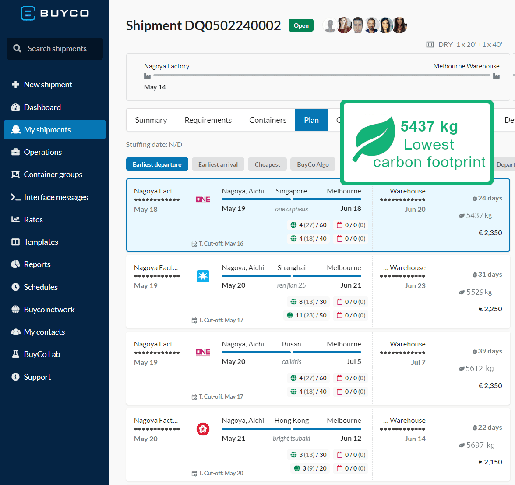Click the Search shipments field

coord(57,49)
